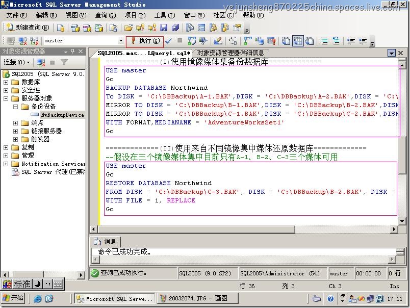Select the Messages (消息) results tab

click(105, 241)
